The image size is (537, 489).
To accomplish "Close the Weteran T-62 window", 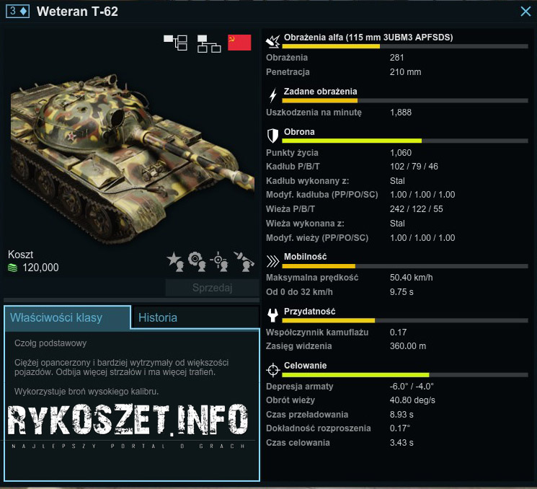I will coord(525,12).
